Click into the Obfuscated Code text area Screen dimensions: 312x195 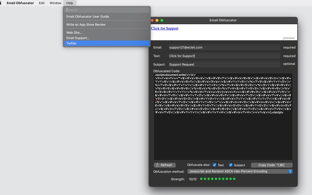tap(223, 117)
